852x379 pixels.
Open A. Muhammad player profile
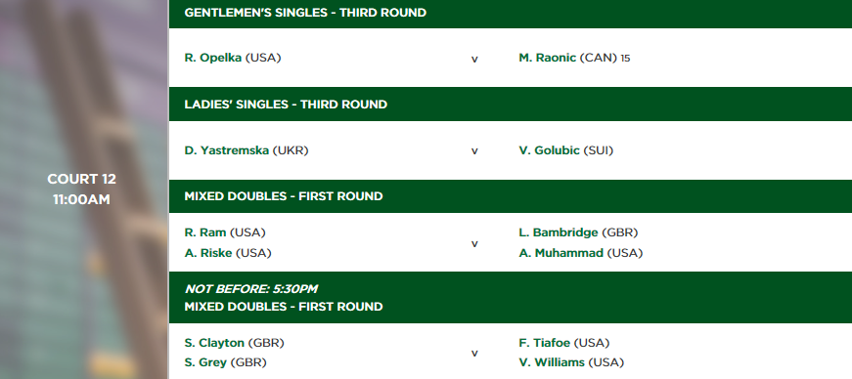(x=561, y=253)
